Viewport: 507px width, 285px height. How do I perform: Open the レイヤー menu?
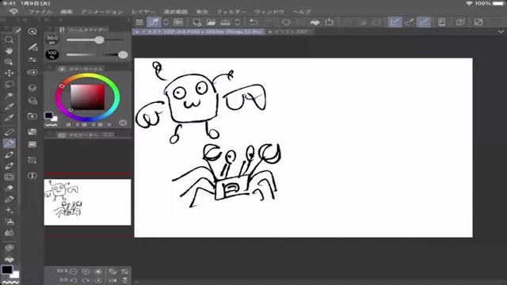tap(143, 12)
